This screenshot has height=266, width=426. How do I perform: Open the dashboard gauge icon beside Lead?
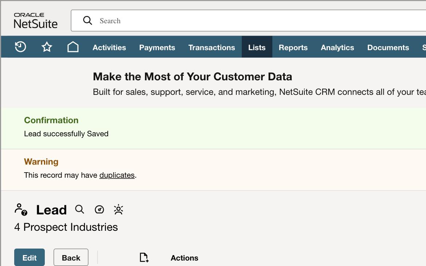pos(99,210)
